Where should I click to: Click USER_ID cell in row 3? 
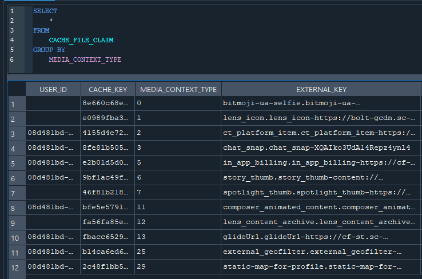tap(53, 133)
